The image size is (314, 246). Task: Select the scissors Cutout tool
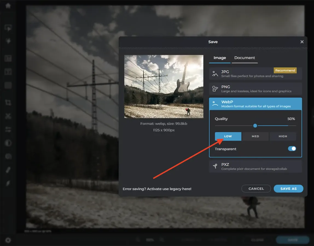tap(8, 116)
